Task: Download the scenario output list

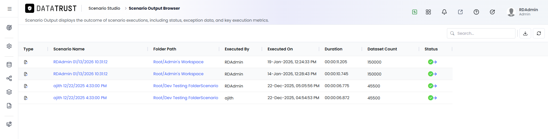Action: 525,33
